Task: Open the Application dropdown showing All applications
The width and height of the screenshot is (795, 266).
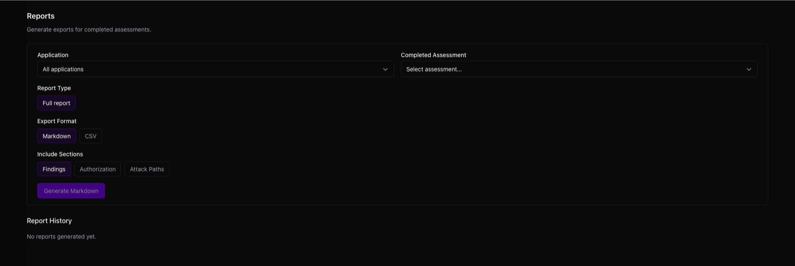Action: (215, 69)
